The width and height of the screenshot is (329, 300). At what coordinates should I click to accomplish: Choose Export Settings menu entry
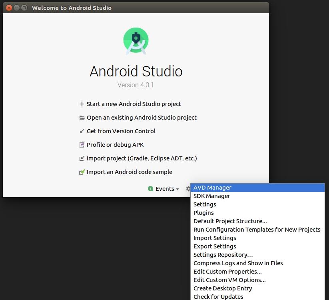point(257,246)
